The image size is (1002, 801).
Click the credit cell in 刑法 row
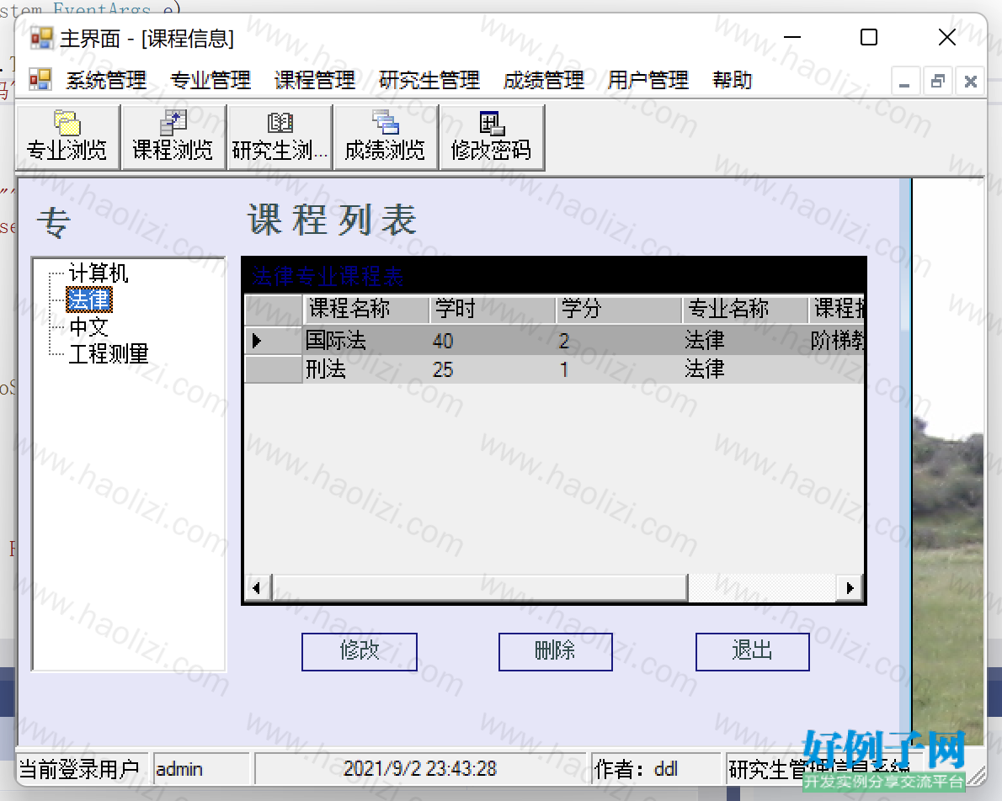pyautogui.click(x=619, y=369)
